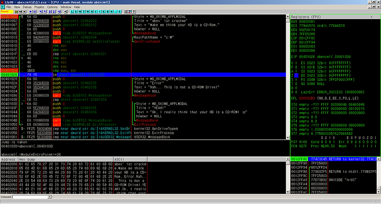Run the program with play icon
The image size is (381, 204).
tap(31, 12)
